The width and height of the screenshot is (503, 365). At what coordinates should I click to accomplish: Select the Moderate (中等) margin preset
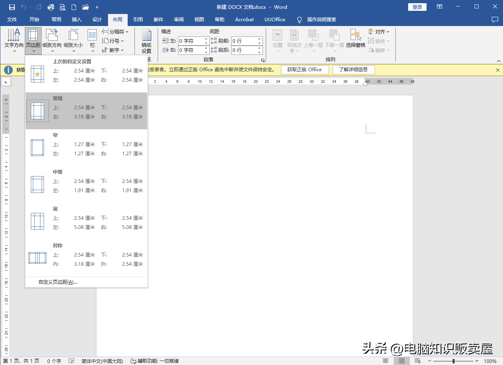[86, 185]
